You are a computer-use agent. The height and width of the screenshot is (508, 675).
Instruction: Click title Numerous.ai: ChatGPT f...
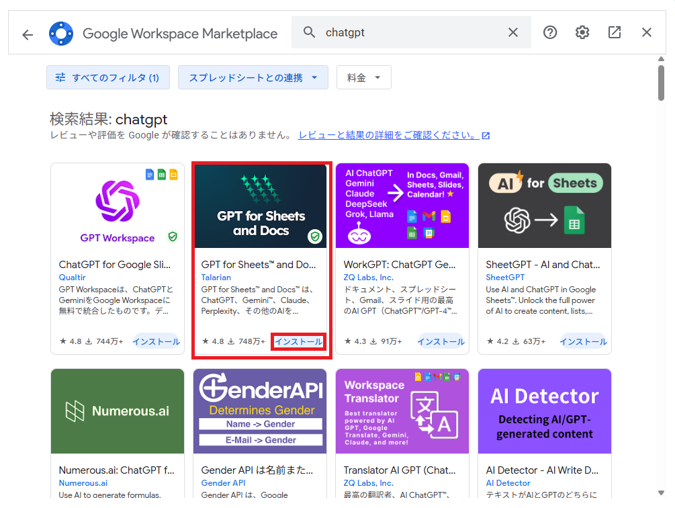pos(117,470)
